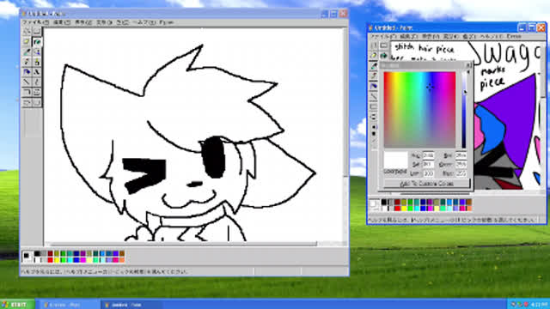Select the Text tool in left Paint window

(x=37, y=72)
